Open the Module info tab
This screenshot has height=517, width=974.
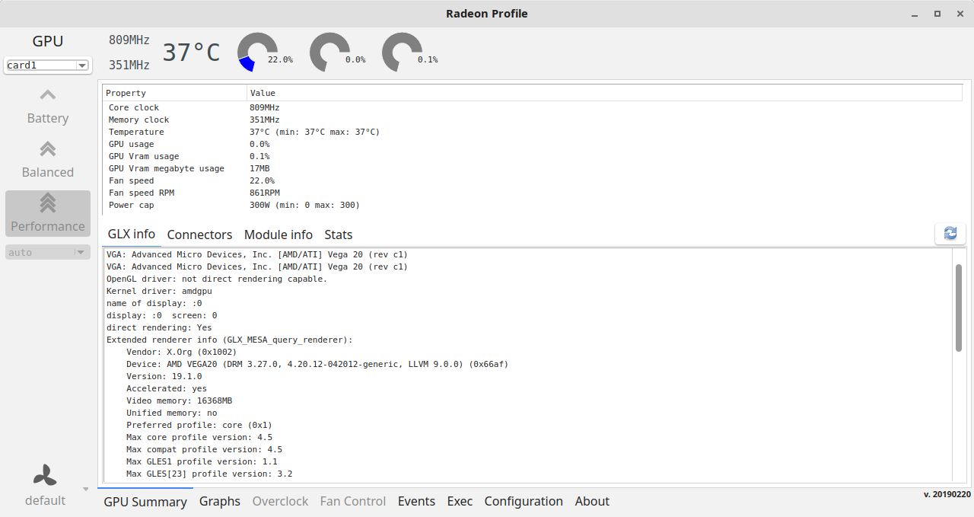(x=279, y=235)
